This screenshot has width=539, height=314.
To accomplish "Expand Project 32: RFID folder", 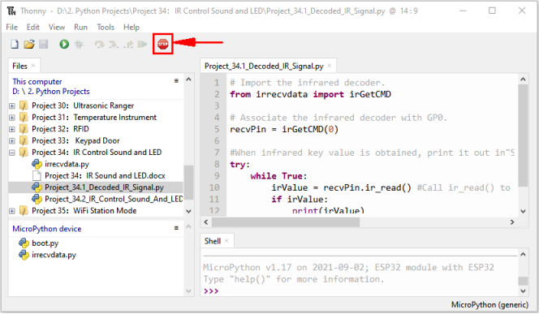I will 12,129.
